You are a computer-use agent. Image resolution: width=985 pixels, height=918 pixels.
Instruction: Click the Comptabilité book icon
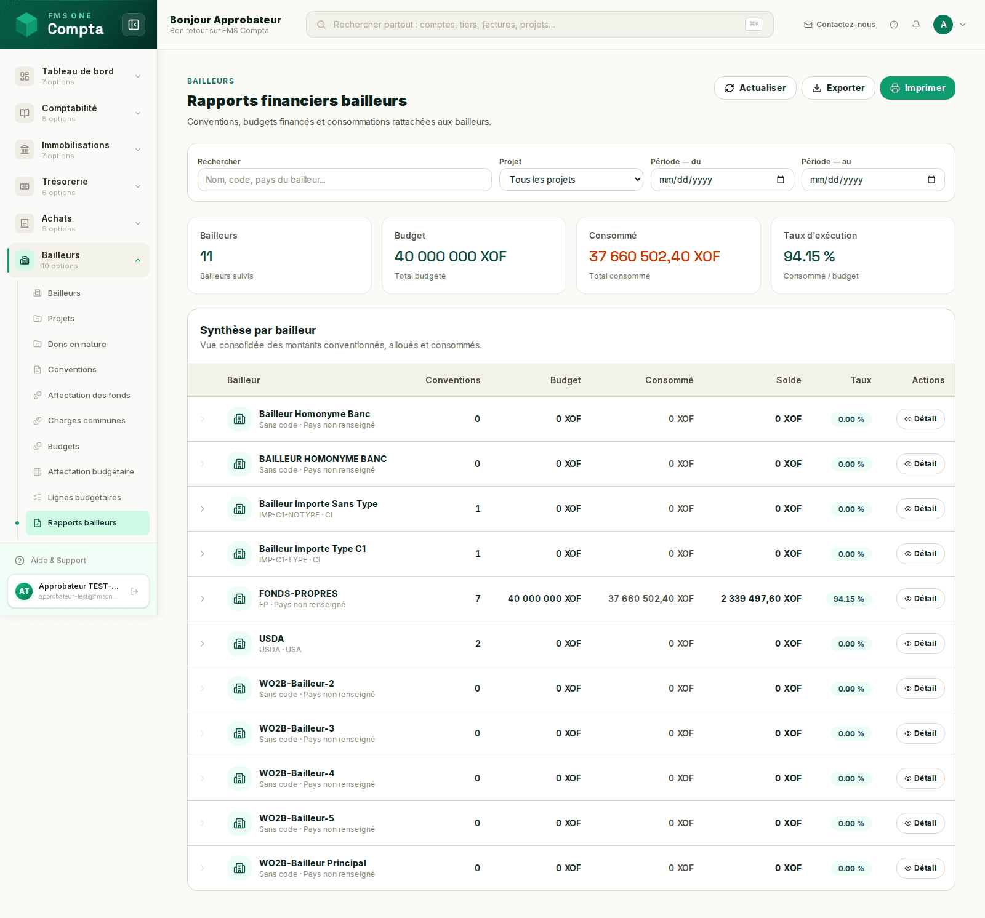[25, 113]
